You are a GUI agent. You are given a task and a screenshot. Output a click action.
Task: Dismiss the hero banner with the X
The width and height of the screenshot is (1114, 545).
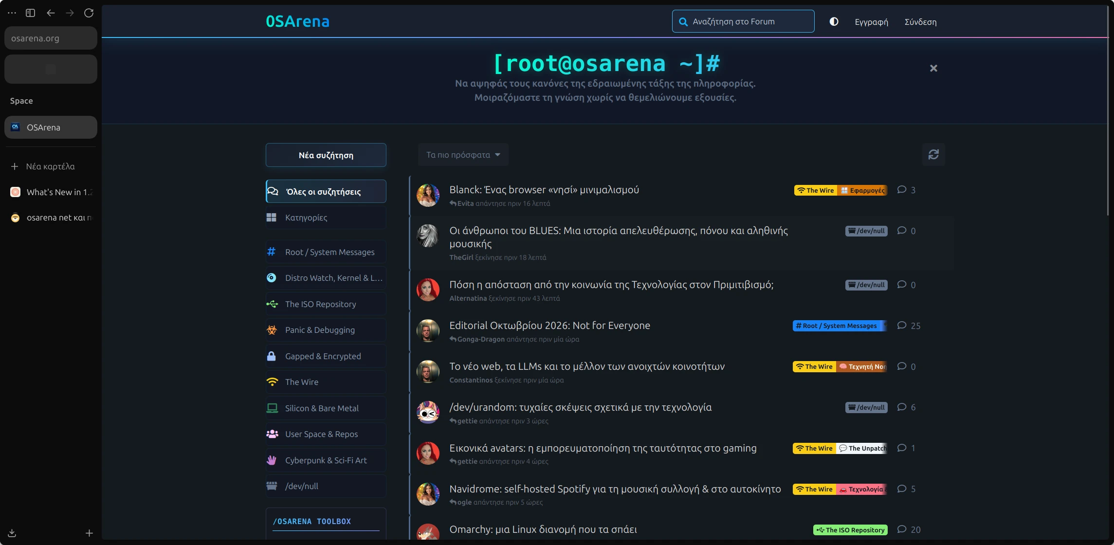933,68
